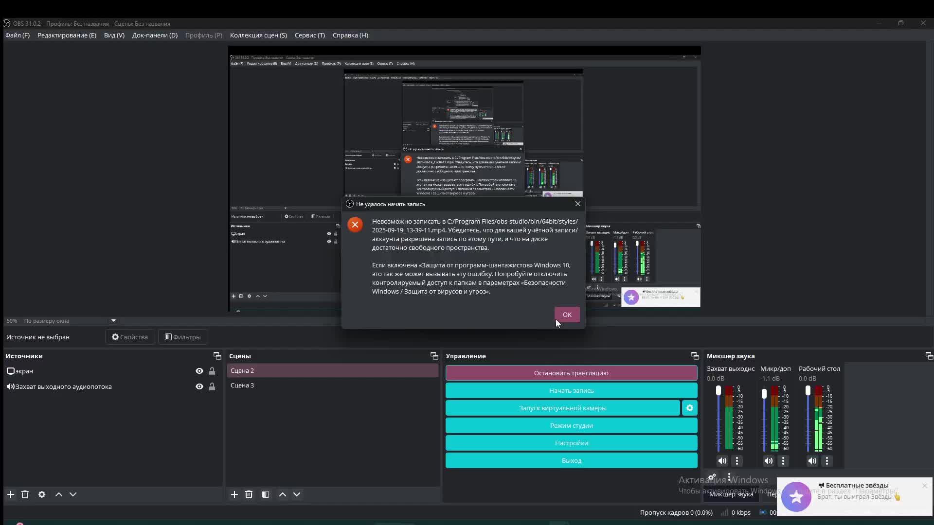Toggle visibility of Захват выходного аудиопотока source
The image size is (934, 525).
[x=199, y=386]
